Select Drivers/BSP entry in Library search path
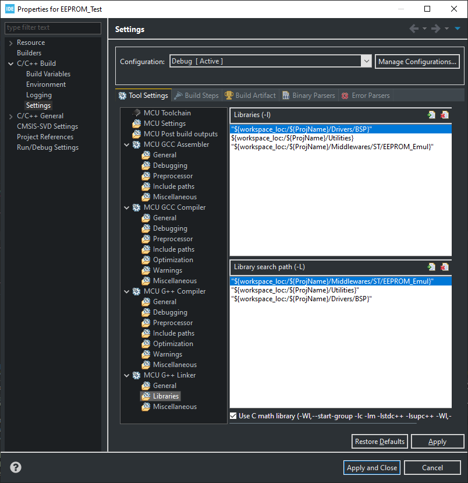This screenshot has width=468, height=483. pyautogui.click(x=341, y=299)
